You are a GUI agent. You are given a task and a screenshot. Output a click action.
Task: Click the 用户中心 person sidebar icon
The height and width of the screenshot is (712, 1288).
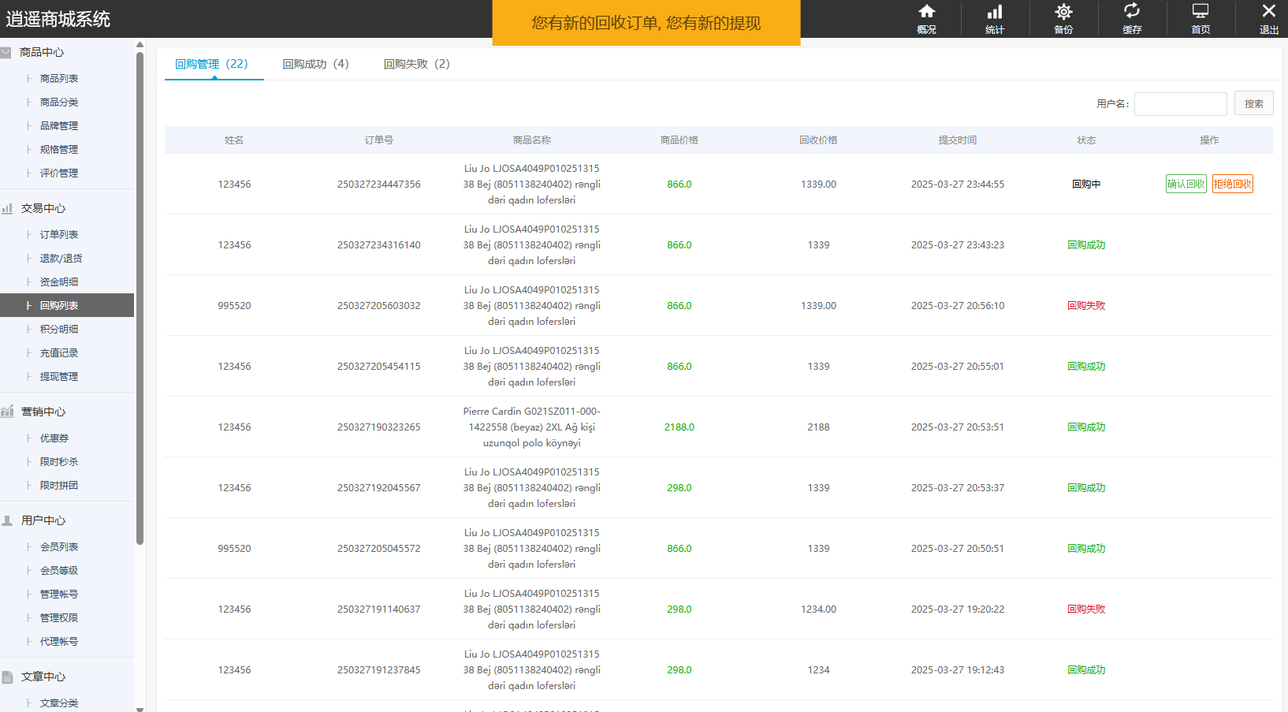(7, 521)
